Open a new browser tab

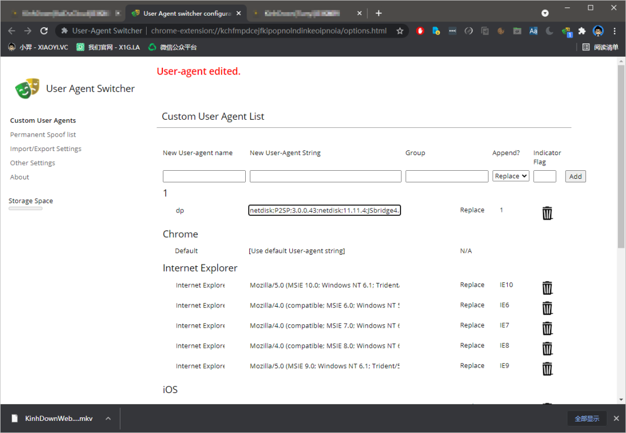(x=378, y=13)
